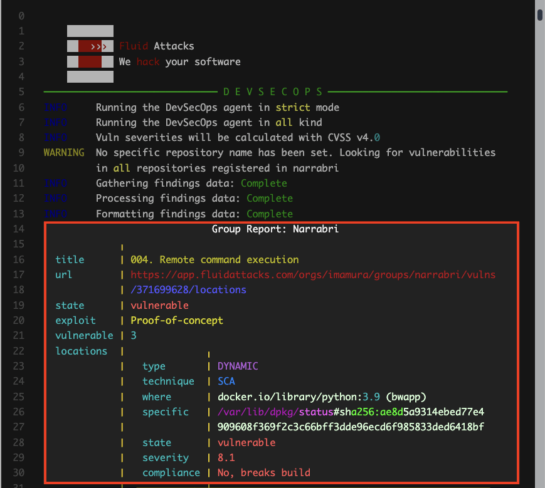Click the Fluid Attacks logo block
545x488 pixels.
[90, 54]
